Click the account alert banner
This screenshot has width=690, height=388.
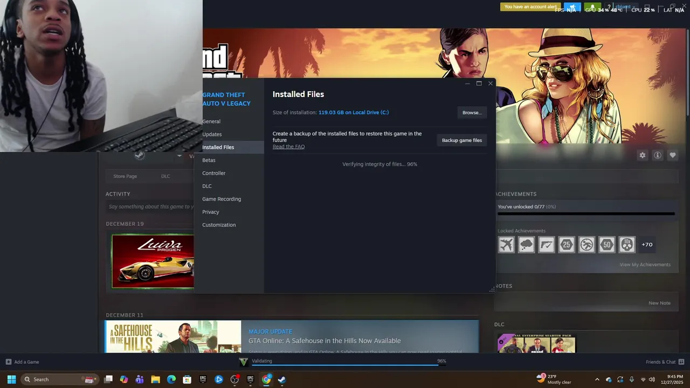[530, 7]
